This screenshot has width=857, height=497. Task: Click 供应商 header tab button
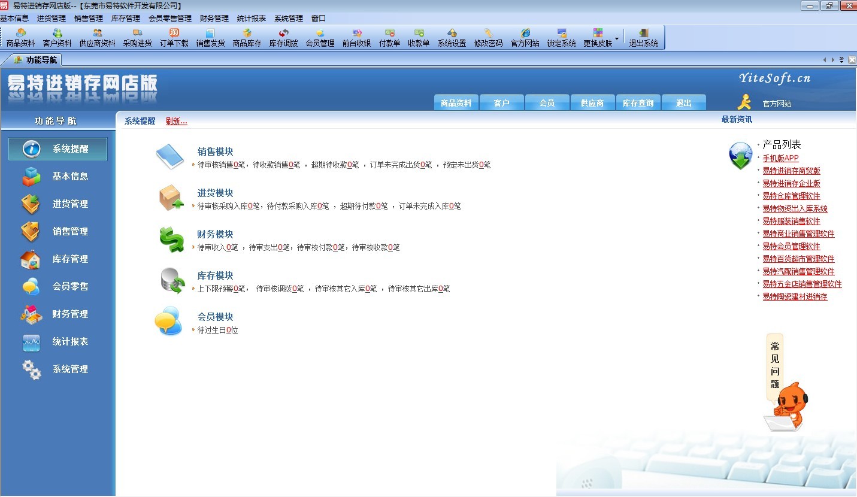[x=593, y=103]
